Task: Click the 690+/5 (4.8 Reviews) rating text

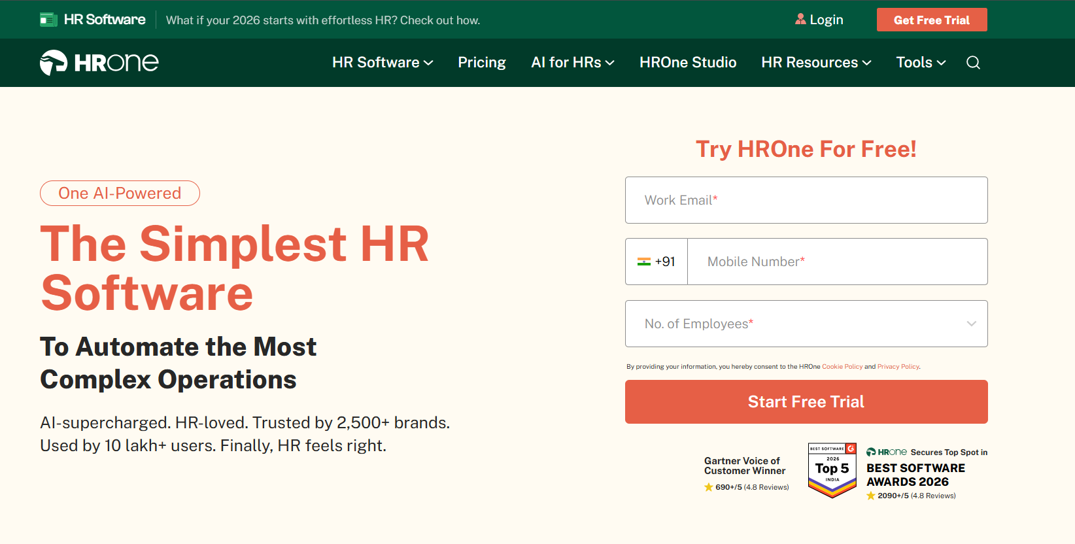Action: (x=752, y=487)
